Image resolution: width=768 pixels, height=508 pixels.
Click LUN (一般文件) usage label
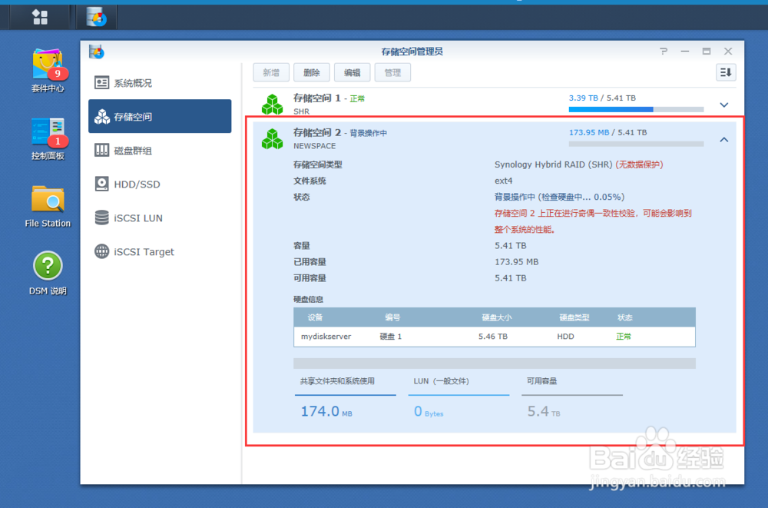[441, 381]
